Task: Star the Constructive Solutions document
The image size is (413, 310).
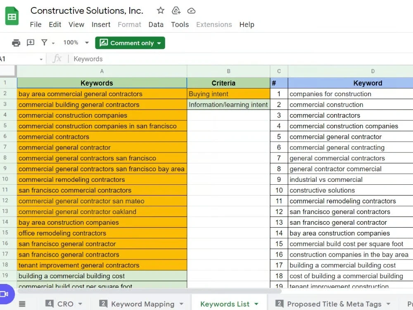Action: tap(160, 11)
